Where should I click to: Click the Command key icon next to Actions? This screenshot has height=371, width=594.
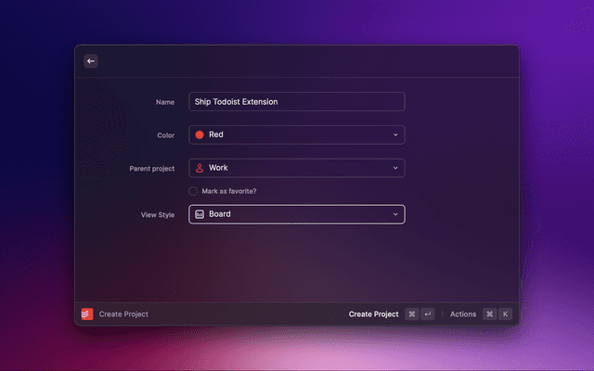coord(489,314)
